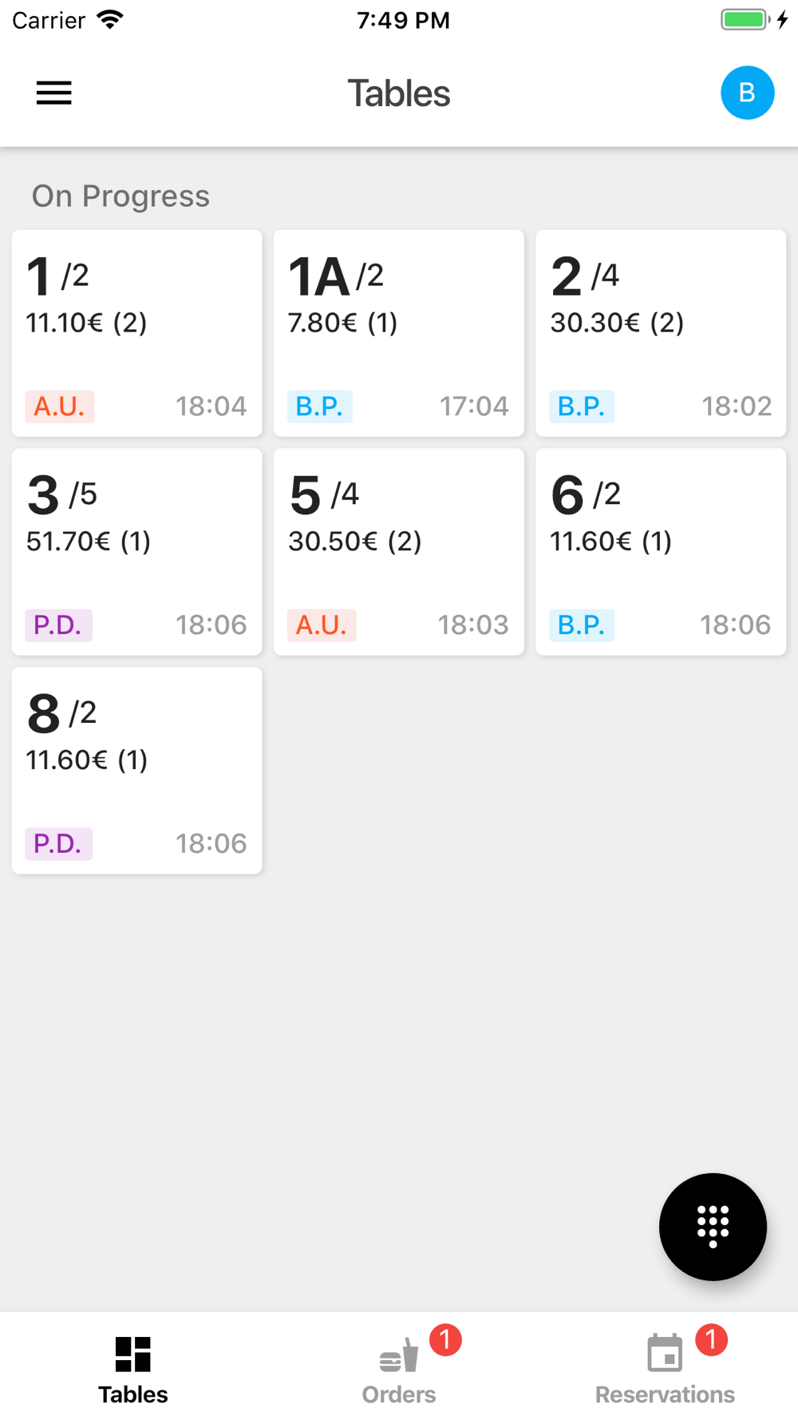The height and width of the screenshot is (1420, 798).
Task: Tap the red badge on Reservations
Action: [711, 1339]
